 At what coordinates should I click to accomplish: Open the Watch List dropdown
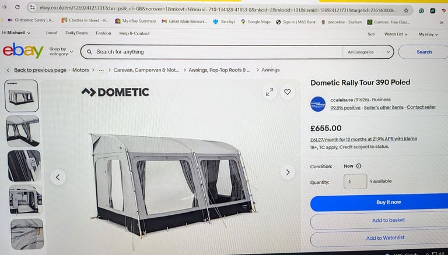pos(395,34)
